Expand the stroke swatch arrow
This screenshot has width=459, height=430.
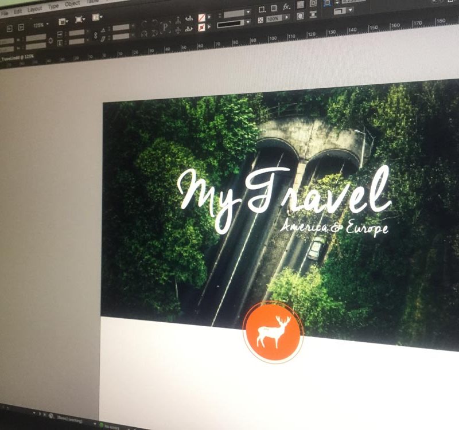pos(209,26)
